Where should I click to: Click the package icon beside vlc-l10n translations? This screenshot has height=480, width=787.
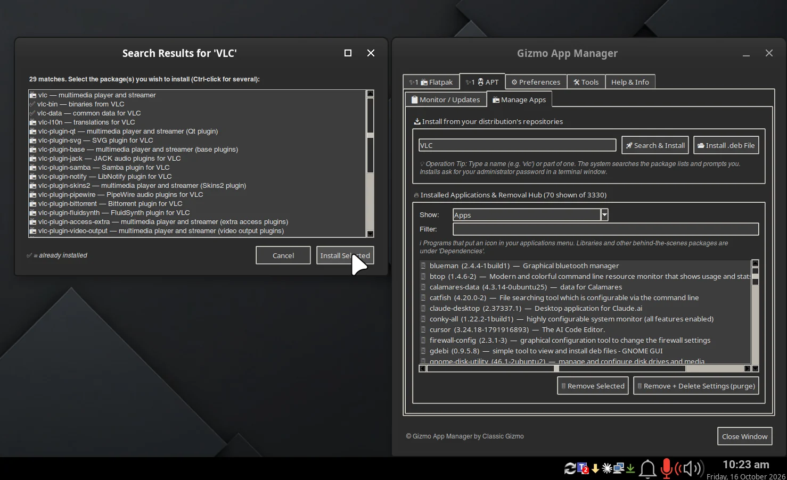(x=33, y=122)
